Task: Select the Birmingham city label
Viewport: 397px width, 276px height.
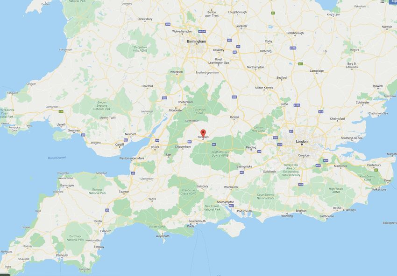Action: click(197, 41)
